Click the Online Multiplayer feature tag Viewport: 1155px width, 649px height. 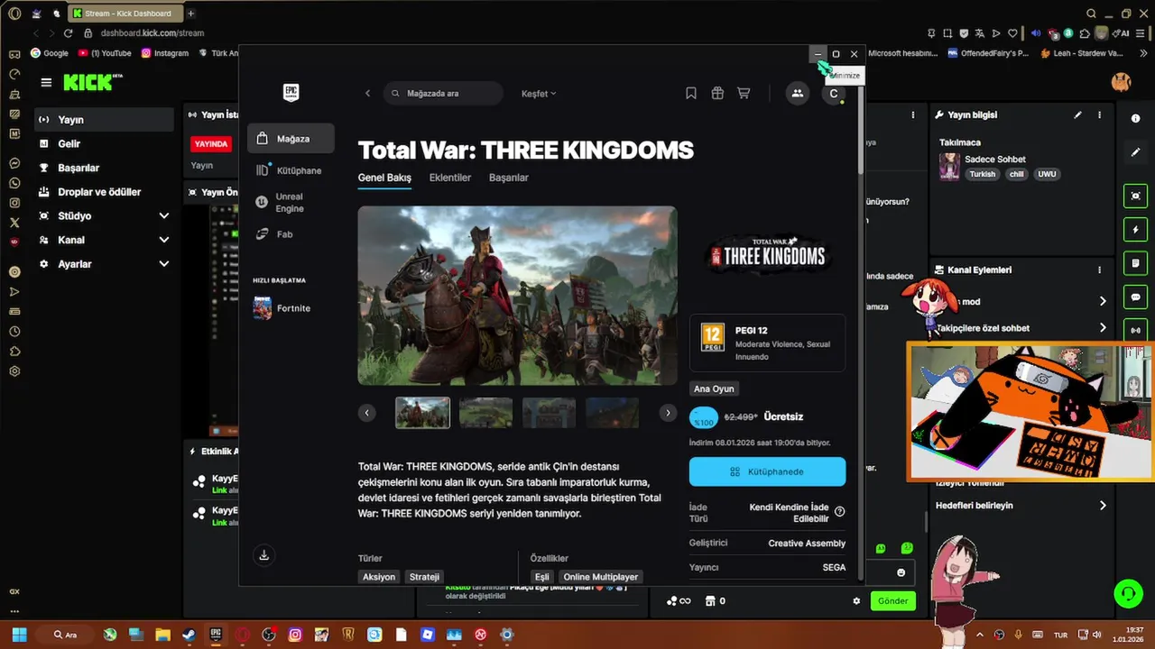[601, 577]
